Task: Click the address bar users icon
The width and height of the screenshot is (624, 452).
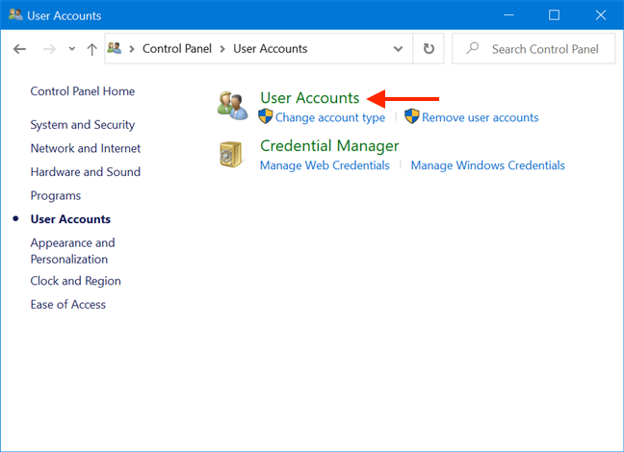Action: (x=115, y=48)
